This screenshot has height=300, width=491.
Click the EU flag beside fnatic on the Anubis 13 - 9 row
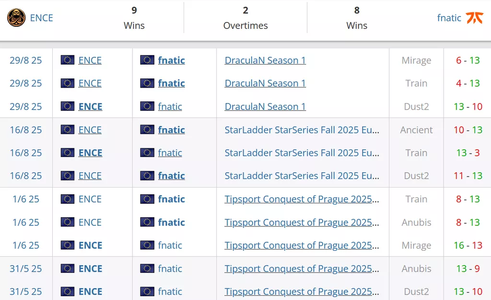coord(147,268)
